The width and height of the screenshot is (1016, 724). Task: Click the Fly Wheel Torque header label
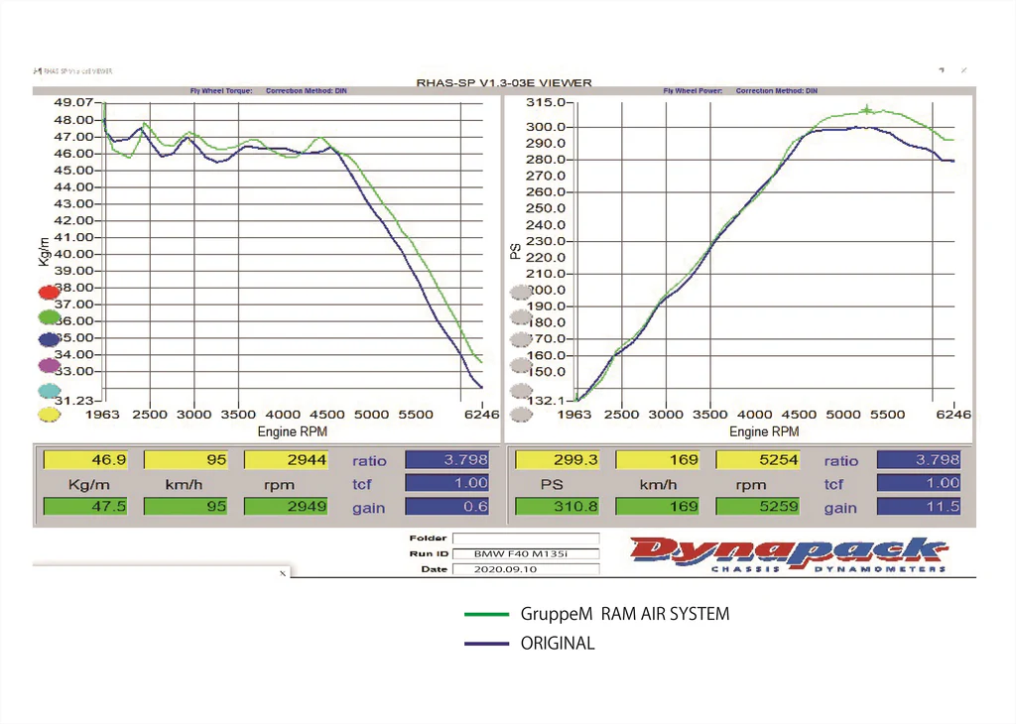pyautogui.click(x=221, y=91)
